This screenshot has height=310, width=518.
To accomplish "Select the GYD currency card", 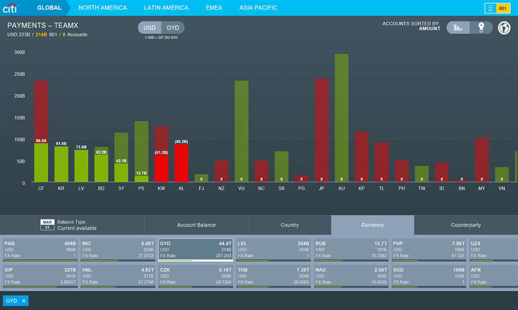I will [x=196, y=250].
